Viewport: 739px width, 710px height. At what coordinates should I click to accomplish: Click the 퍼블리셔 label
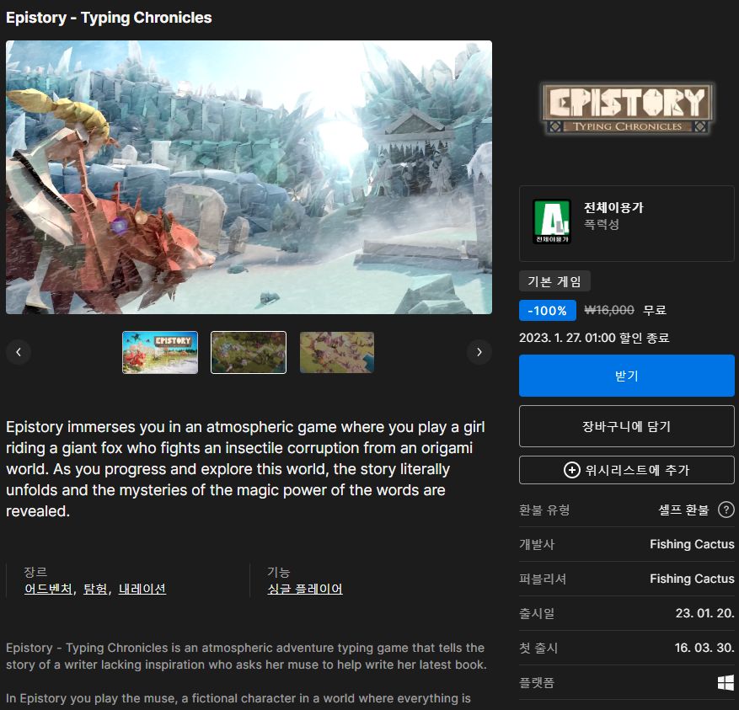(543, 579)
